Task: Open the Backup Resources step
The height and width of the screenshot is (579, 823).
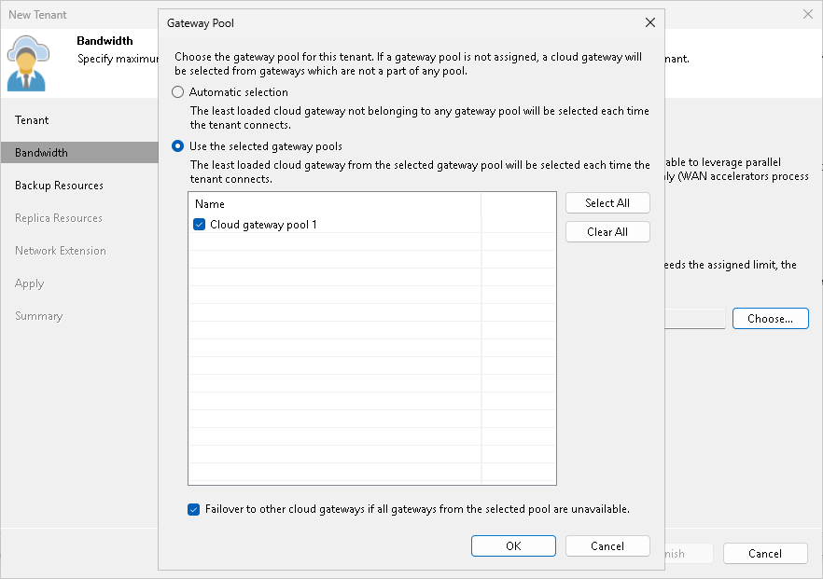Action: [x=58, y=185]
